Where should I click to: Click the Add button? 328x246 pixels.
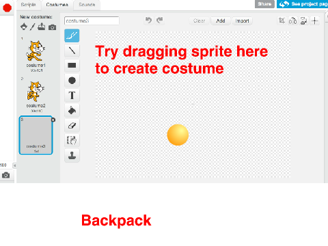(221, 20)
